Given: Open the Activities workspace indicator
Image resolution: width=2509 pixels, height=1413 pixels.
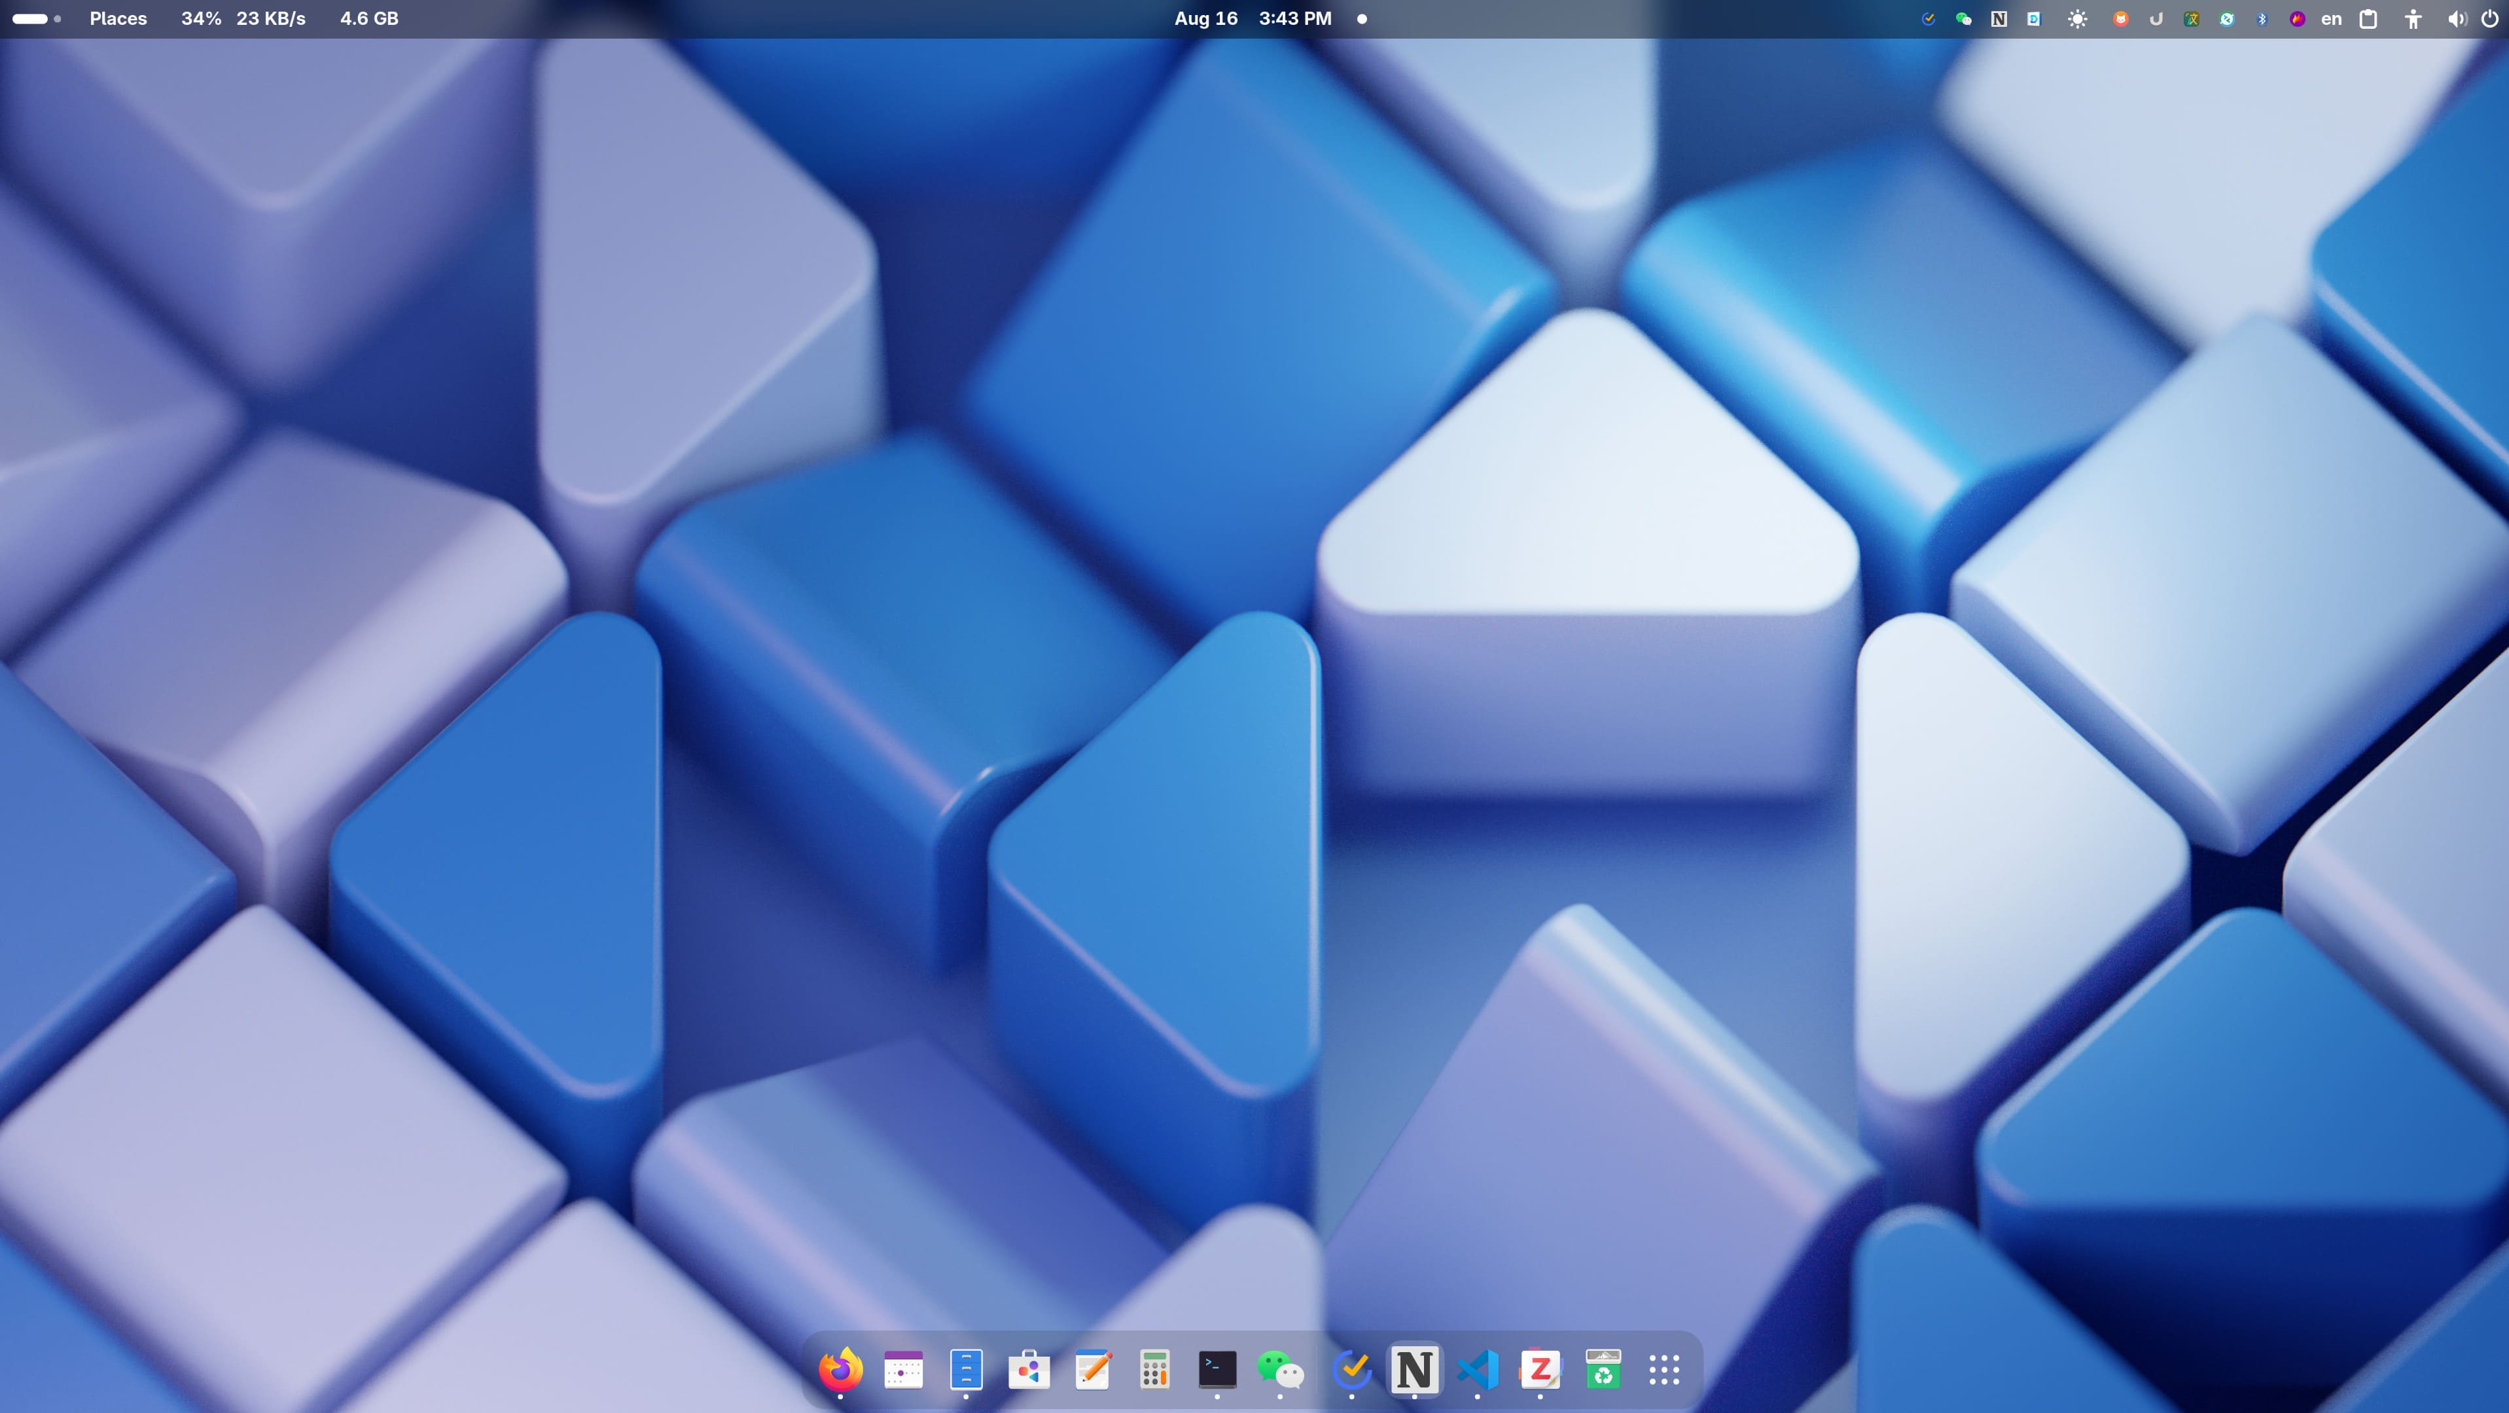Looking at the screenshot, I should (x=37, y=18).
